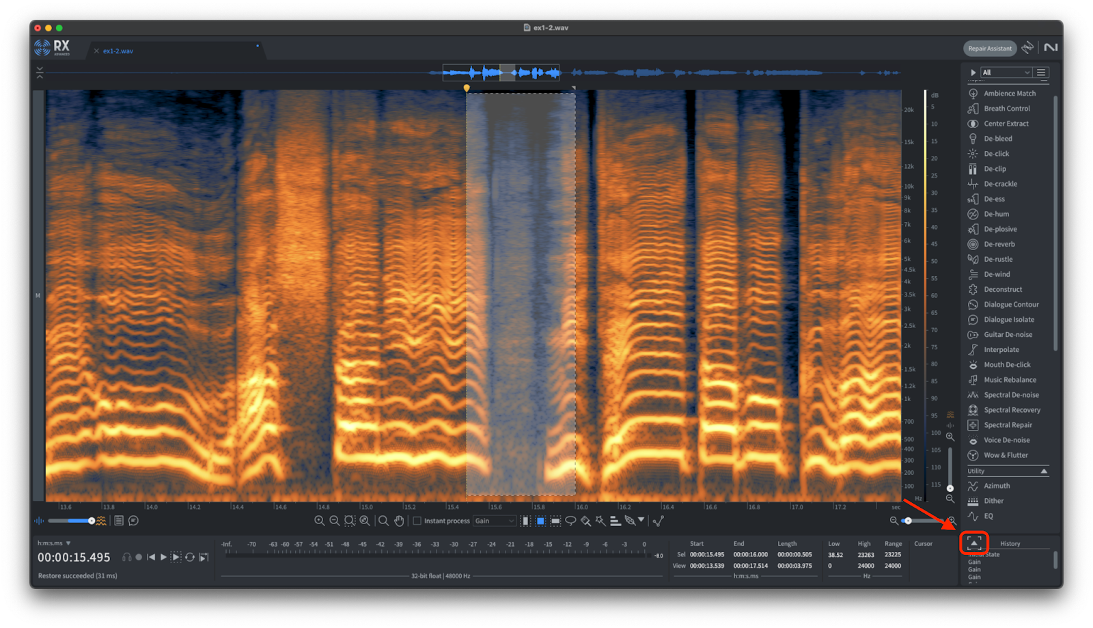
Task: Click the Repair Assistant button
Action: coord(989,49)
